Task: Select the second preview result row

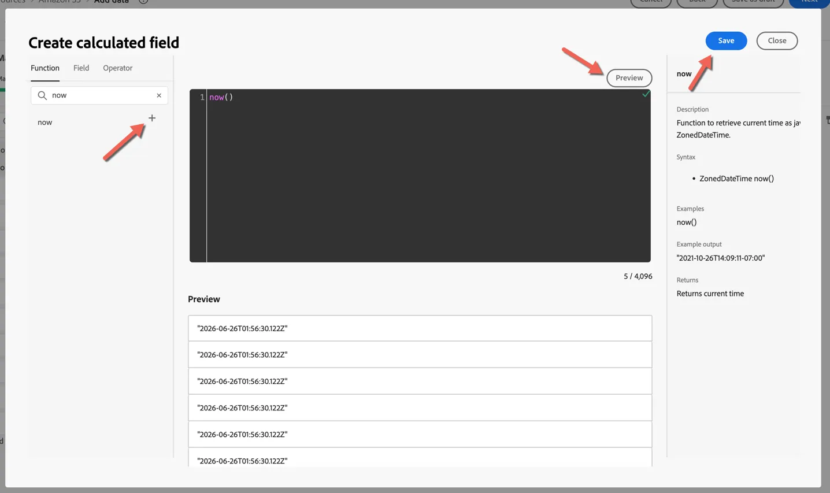Action: [x=420, y=355]
